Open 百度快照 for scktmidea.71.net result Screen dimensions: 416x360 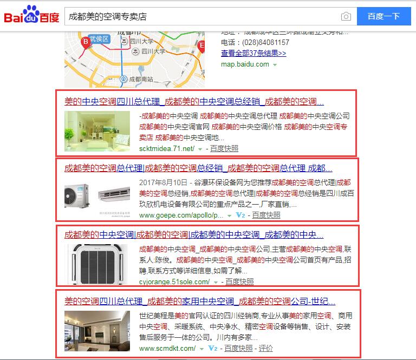[x=224, y=148]
